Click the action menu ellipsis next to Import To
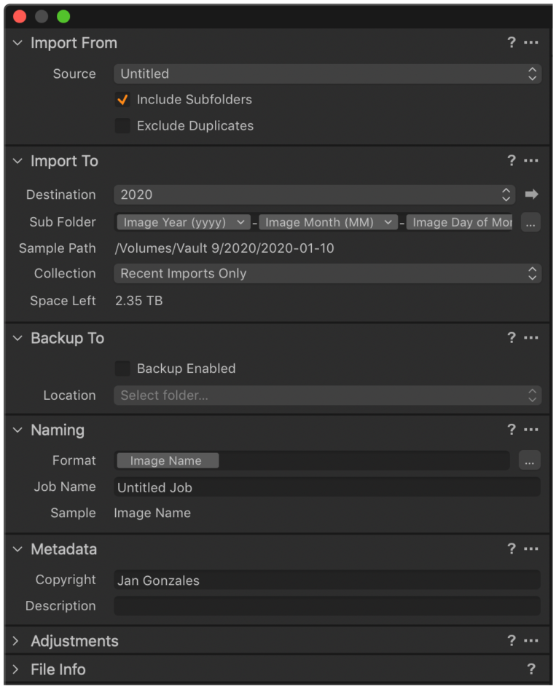The height and width of the screenshot is (689, 556). [x=531, y=160]
